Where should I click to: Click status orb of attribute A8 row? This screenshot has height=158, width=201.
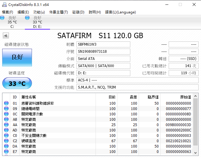tap(6, 119)
